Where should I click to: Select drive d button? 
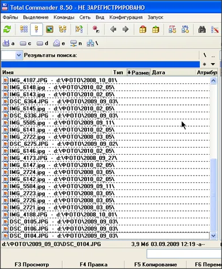click(42, 44)
